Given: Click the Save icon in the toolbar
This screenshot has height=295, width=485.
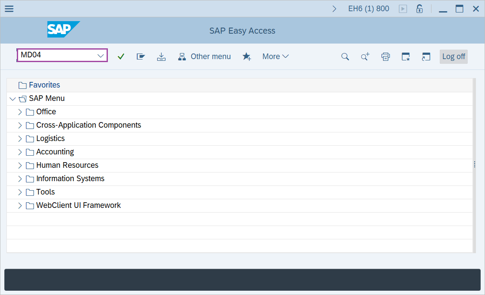Looking at the screenshot, I should click(161, 56).
